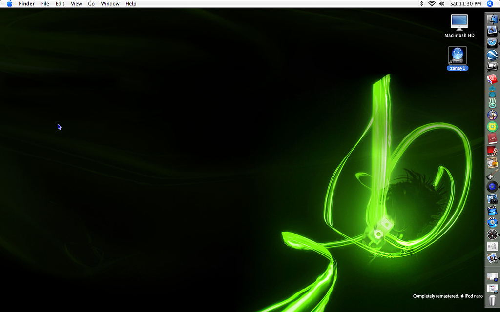Open the Wi-Fi AirPort status menu

coord(432,4)
